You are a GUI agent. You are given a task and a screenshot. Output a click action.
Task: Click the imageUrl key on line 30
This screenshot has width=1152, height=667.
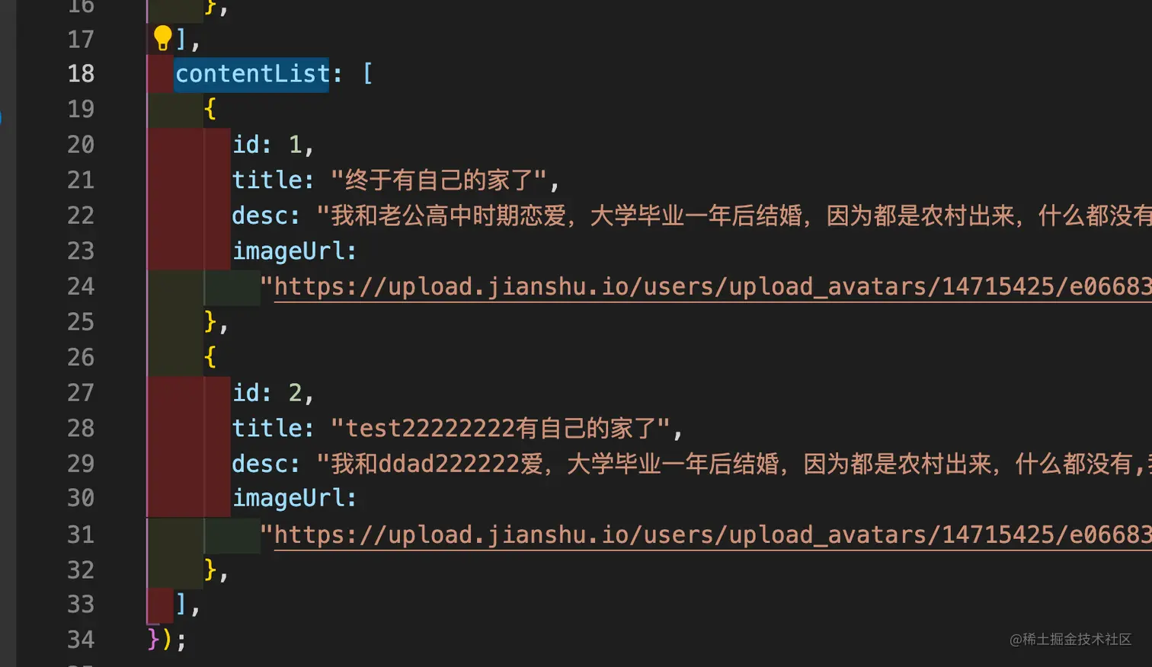294,498
